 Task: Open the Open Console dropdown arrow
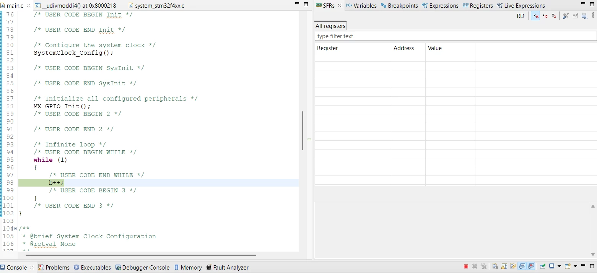575,266
